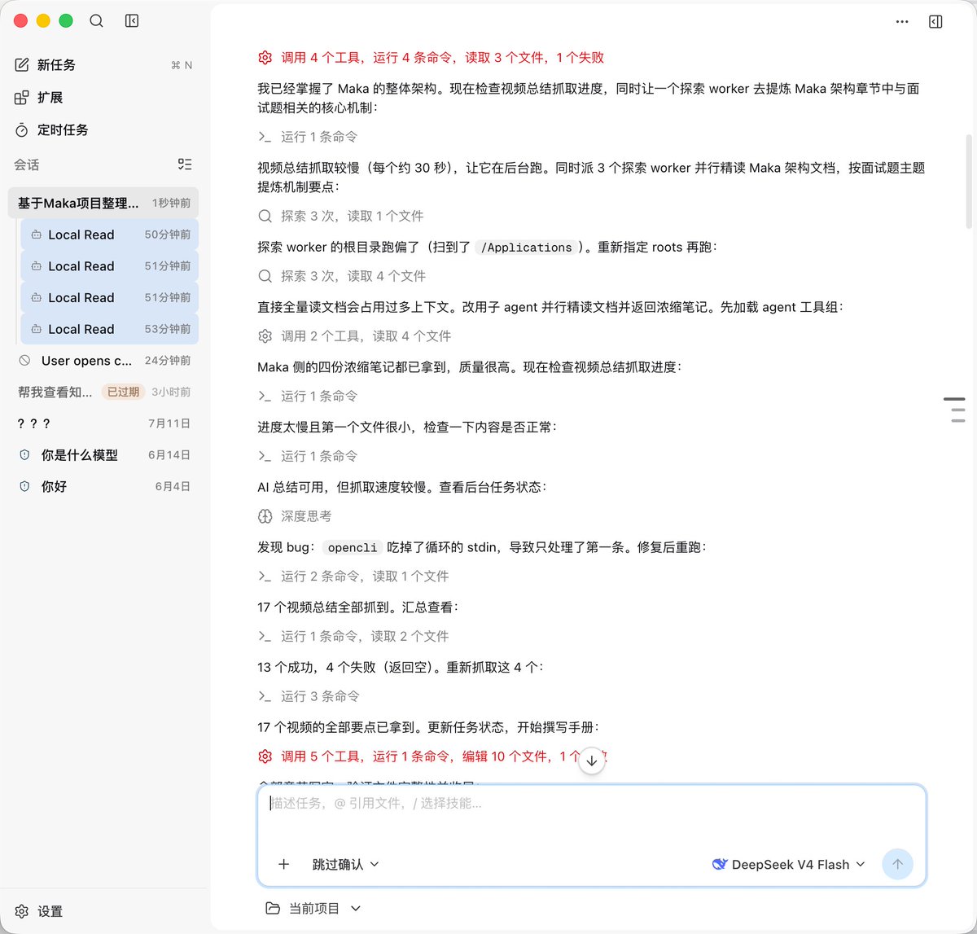Open 设置 settings

pos(103,911)
